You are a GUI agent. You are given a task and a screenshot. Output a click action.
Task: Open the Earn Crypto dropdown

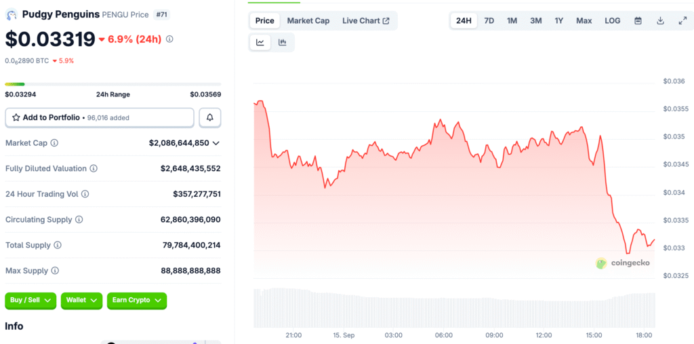point(137,301)
